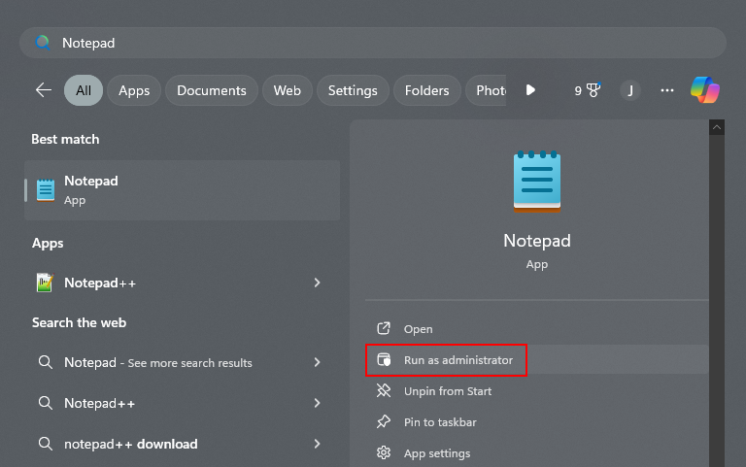
Task: Select the All filter tab
Action: pos(84,90)
